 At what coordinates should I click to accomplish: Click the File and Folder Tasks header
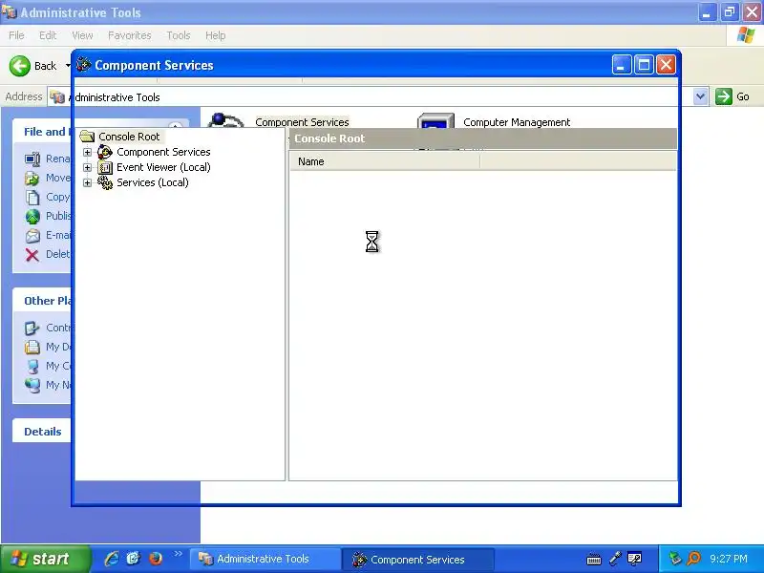pos(42,132)
